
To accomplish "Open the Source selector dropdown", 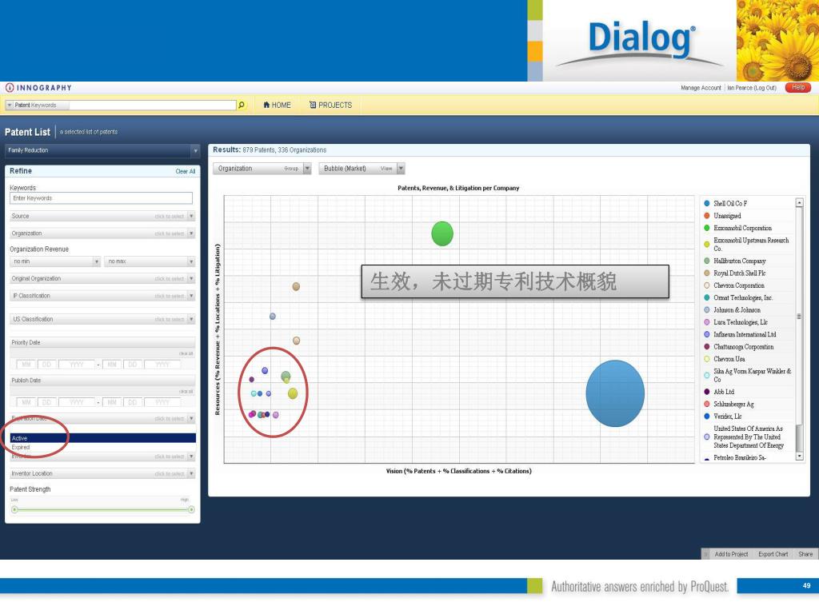I will point(102,216).
